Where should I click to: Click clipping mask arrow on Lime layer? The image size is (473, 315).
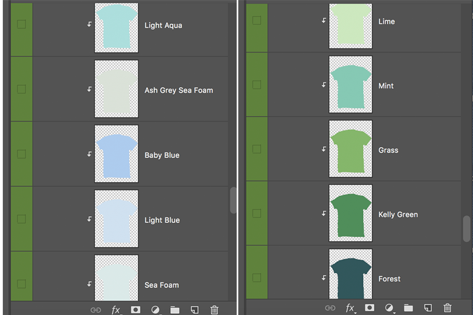pos(324,20)
